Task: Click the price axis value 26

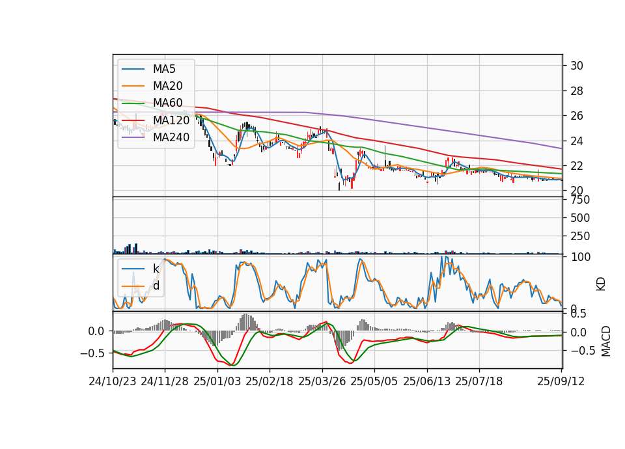Action: point(577,116)
